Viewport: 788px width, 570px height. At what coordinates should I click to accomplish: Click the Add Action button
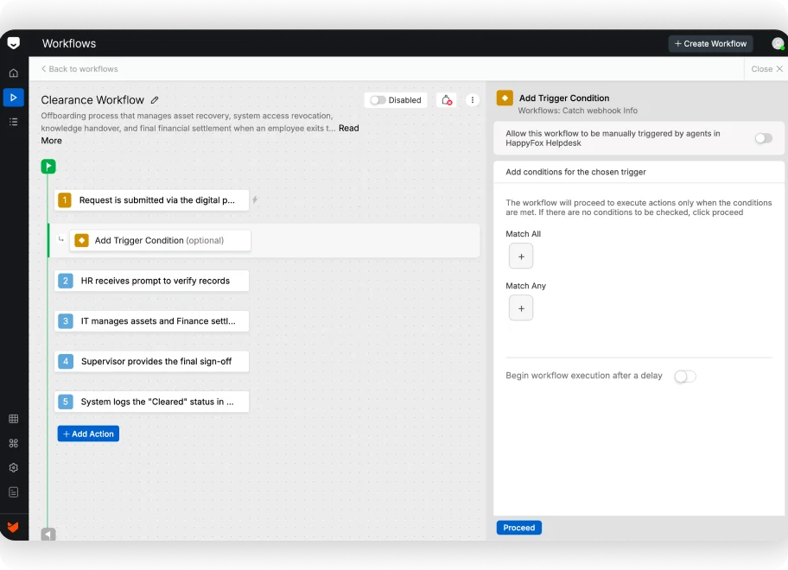click(88, 434)
